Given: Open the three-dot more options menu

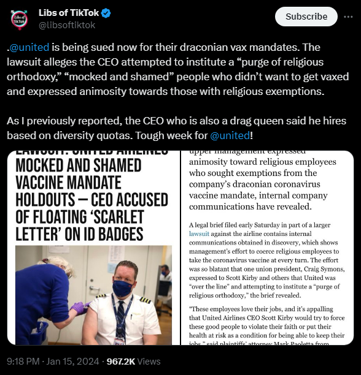Looking at the screenshot, I should pos(348,17).
